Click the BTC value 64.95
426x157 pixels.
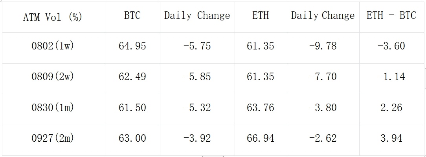[x=132, y=46]
